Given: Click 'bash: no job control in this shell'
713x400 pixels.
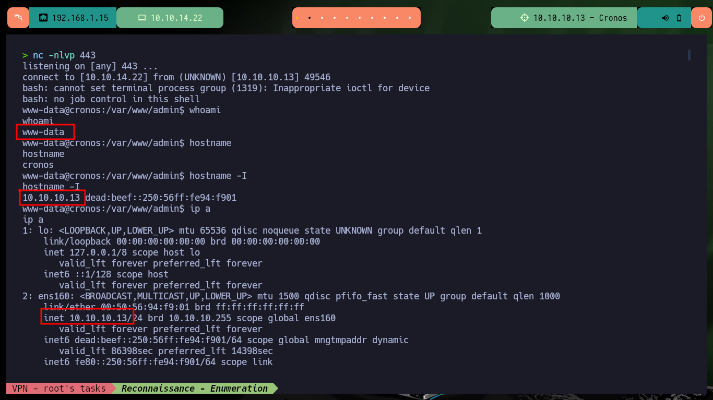Looking at the screenshot, I should click(x=111, y=99).
